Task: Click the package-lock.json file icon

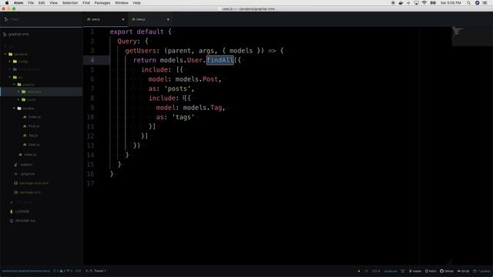Action: [15, 183]
